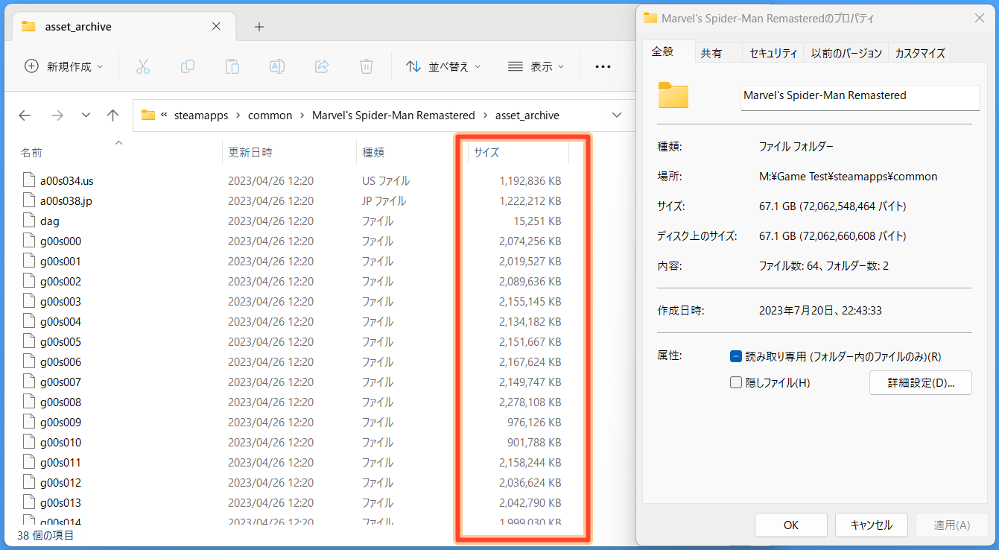Click the Share icon in toolbar
This screenshot has height=550, width=999.
coord(322,66)
